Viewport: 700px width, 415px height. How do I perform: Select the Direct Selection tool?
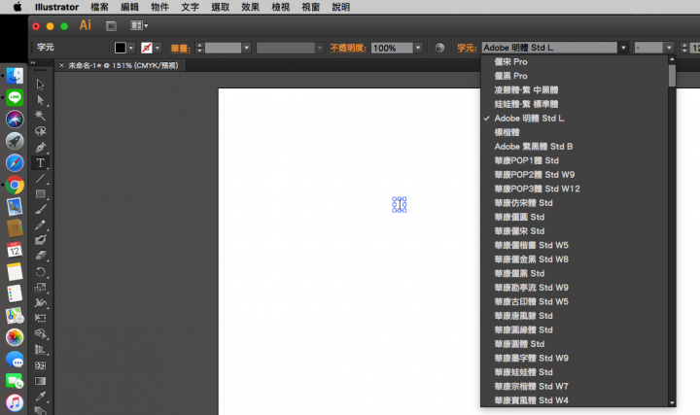(40, 100)
